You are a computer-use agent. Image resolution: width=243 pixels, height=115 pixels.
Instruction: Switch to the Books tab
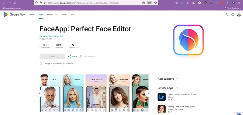click(x=64, y=15)
